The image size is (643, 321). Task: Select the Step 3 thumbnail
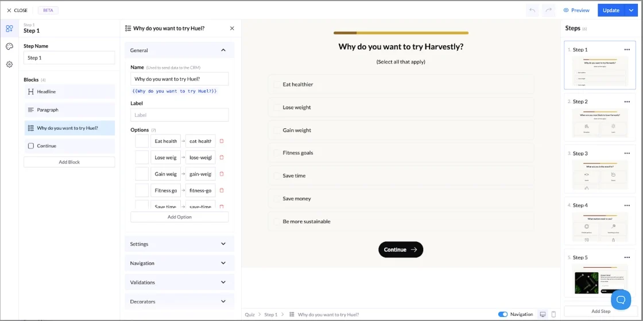click(x=600, y=175)
